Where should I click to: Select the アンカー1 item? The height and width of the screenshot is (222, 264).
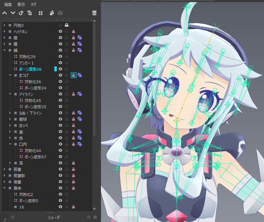click(26, 63)
